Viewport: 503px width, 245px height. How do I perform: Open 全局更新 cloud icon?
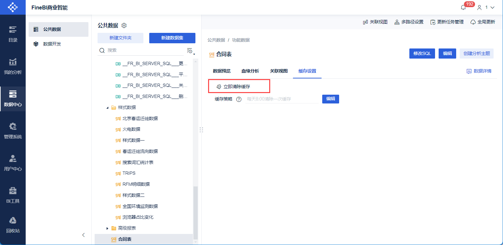point(473,22)
